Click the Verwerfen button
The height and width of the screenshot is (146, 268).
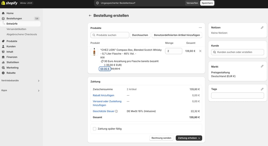point(192,3)
